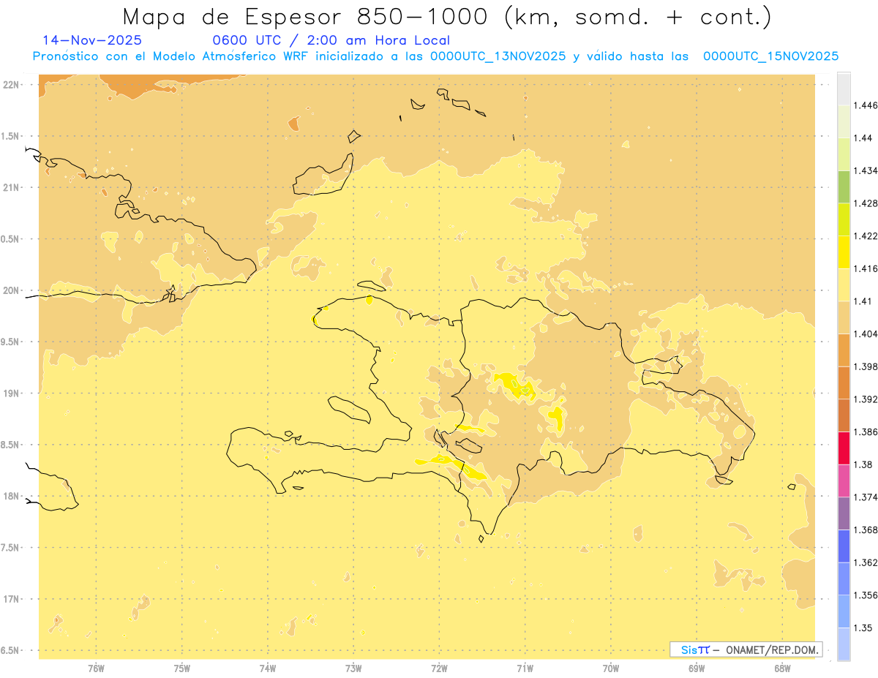The image size is (878, 678).
Task: Click the colorbar value '1.386'
Action: [867, 432]
